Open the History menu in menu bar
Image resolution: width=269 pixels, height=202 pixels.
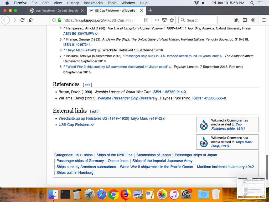(73, 3)
